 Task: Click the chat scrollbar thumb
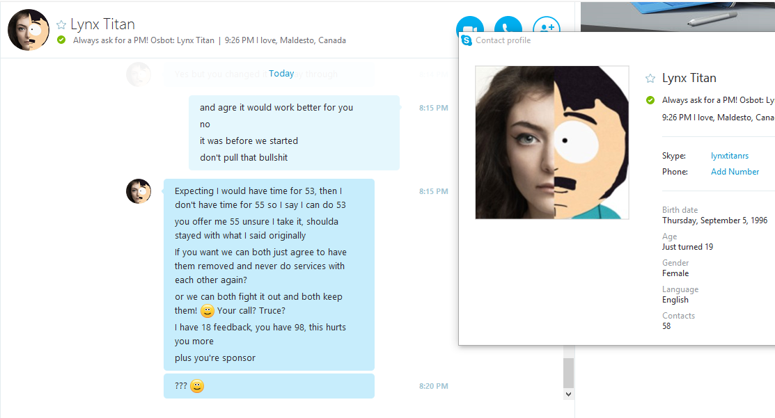pos(568,373)
